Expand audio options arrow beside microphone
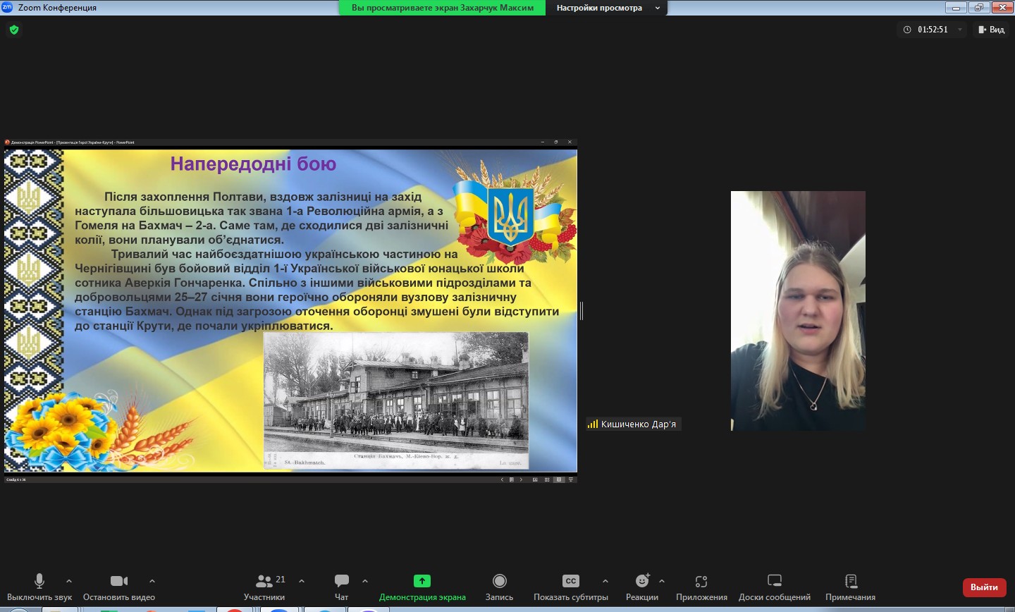The width and height of the screenshot is (1015, 612). [69, 581]
